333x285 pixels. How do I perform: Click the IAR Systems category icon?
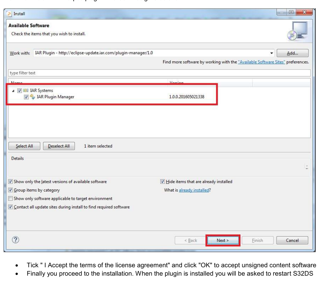click(26, 90)
